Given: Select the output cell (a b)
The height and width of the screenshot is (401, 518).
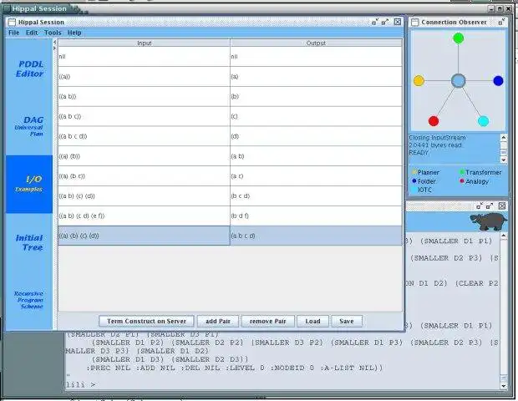Looking at the screenshot, I should [x=316, y=156].
